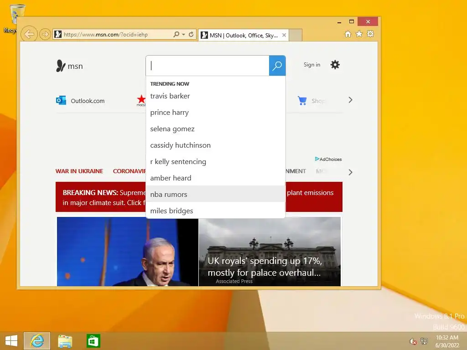The width and height of the screenshot is (467, 350).
Task: Click Internet Explorer taskbar icon
Action: click(x=37, y=341)
